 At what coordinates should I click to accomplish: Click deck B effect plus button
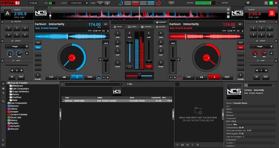(x=272, y=53)
